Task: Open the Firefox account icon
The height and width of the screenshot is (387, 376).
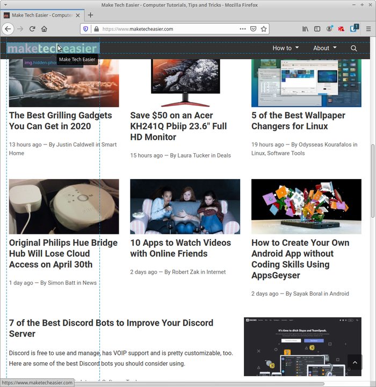Action: pos(329,29)
